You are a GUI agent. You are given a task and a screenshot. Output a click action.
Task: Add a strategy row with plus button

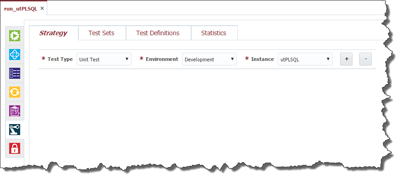(x=346, y=59)
